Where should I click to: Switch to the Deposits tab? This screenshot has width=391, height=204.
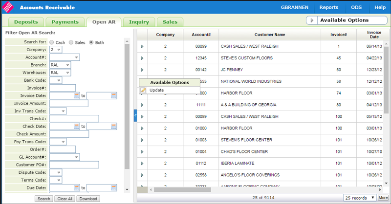[25, 22]
